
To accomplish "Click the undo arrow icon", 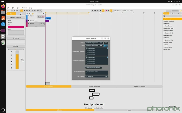I will 12,11.
